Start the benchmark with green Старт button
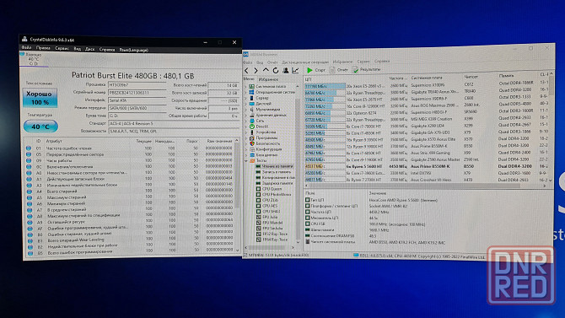565x318 pixels. click(x=316, y=70)
